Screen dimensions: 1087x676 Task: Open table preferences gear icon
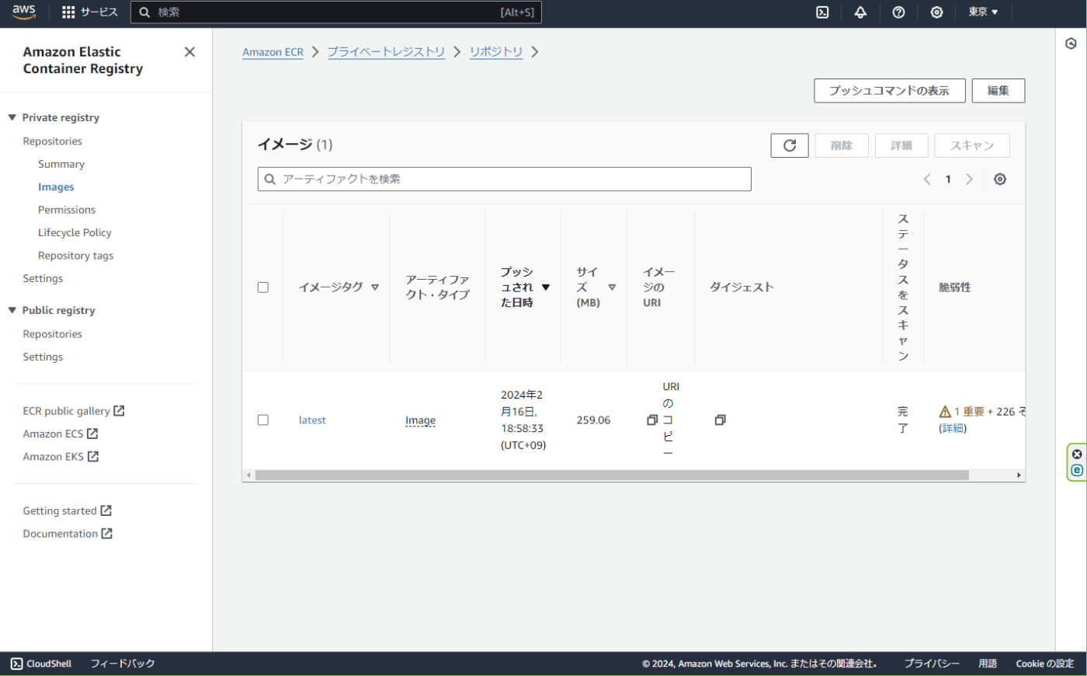[x=1000, y=179]
